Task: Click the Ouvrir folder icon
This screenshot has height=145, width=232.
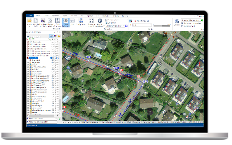Action: coord(29,21)
